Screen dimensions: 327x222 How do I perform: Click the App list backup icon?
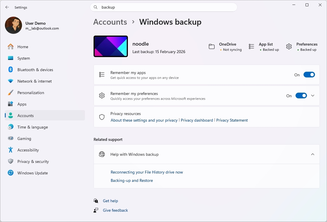pyautogui.click(x=251, y=46)
